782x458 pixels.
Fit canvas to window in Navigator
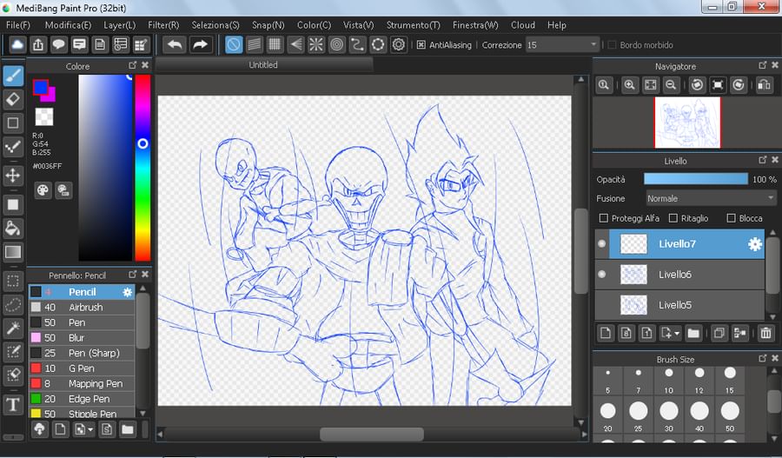click(651, 85)
